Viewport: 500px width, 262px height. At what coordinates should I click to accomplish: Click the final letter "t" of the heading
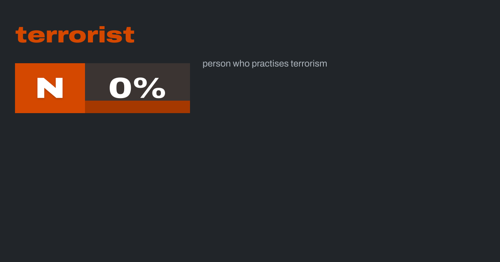(130, 35)
